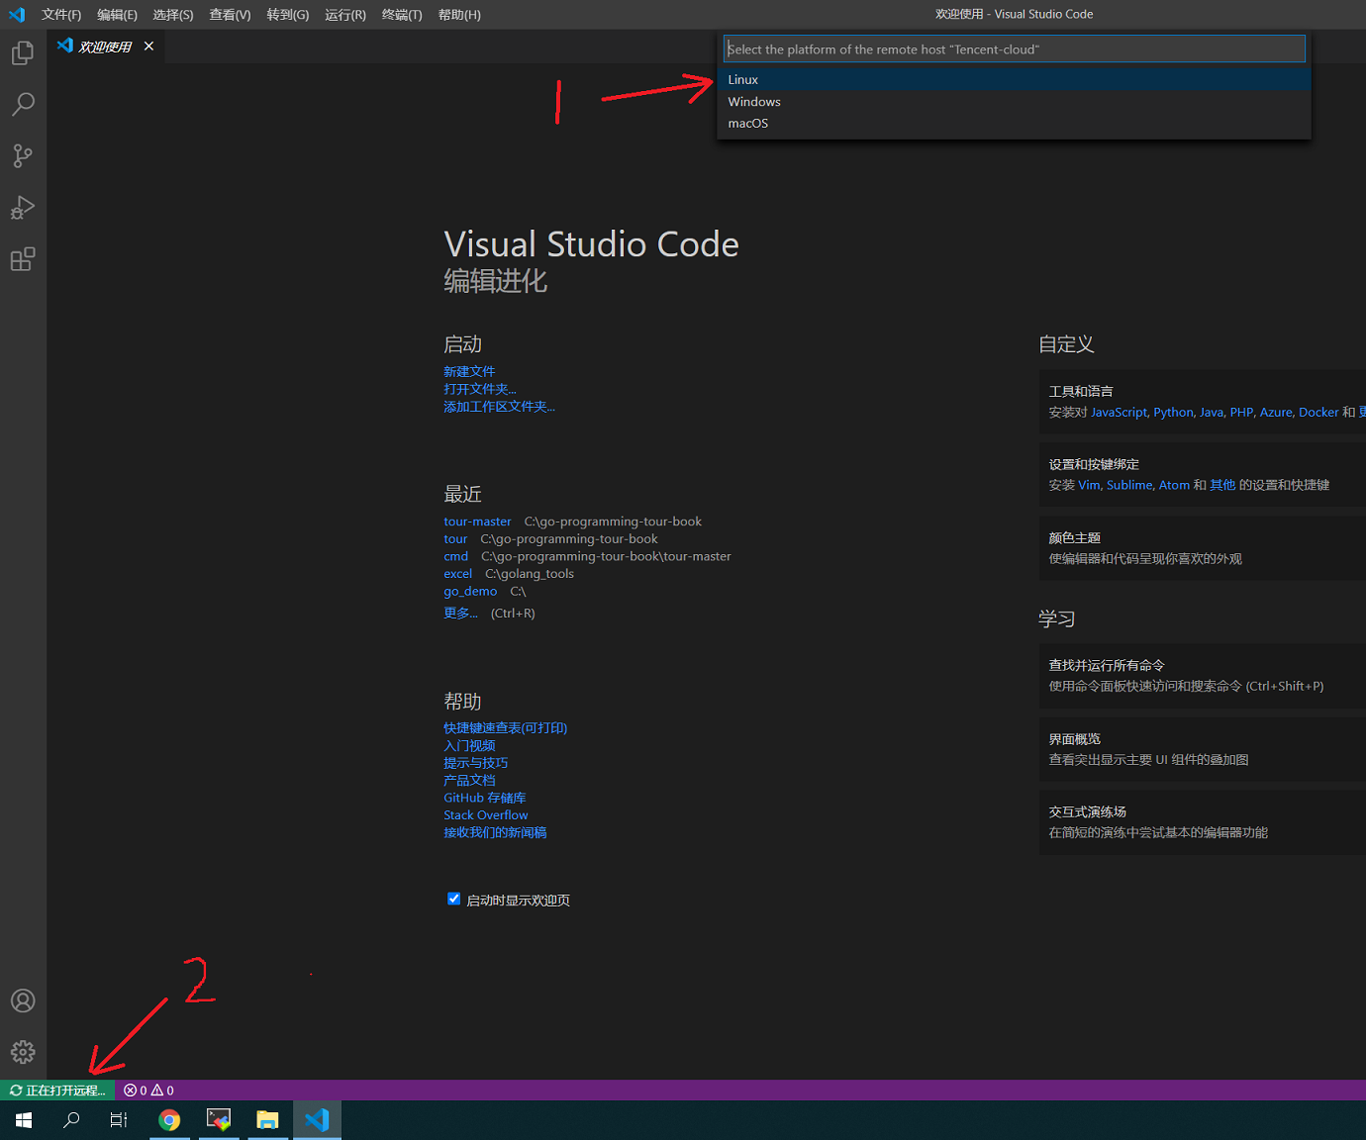Image resolution: width=1366 pixels, height=1140 pixels.
Task: Click the 其他 keybindings link
Action: (x=1222, y=485)
